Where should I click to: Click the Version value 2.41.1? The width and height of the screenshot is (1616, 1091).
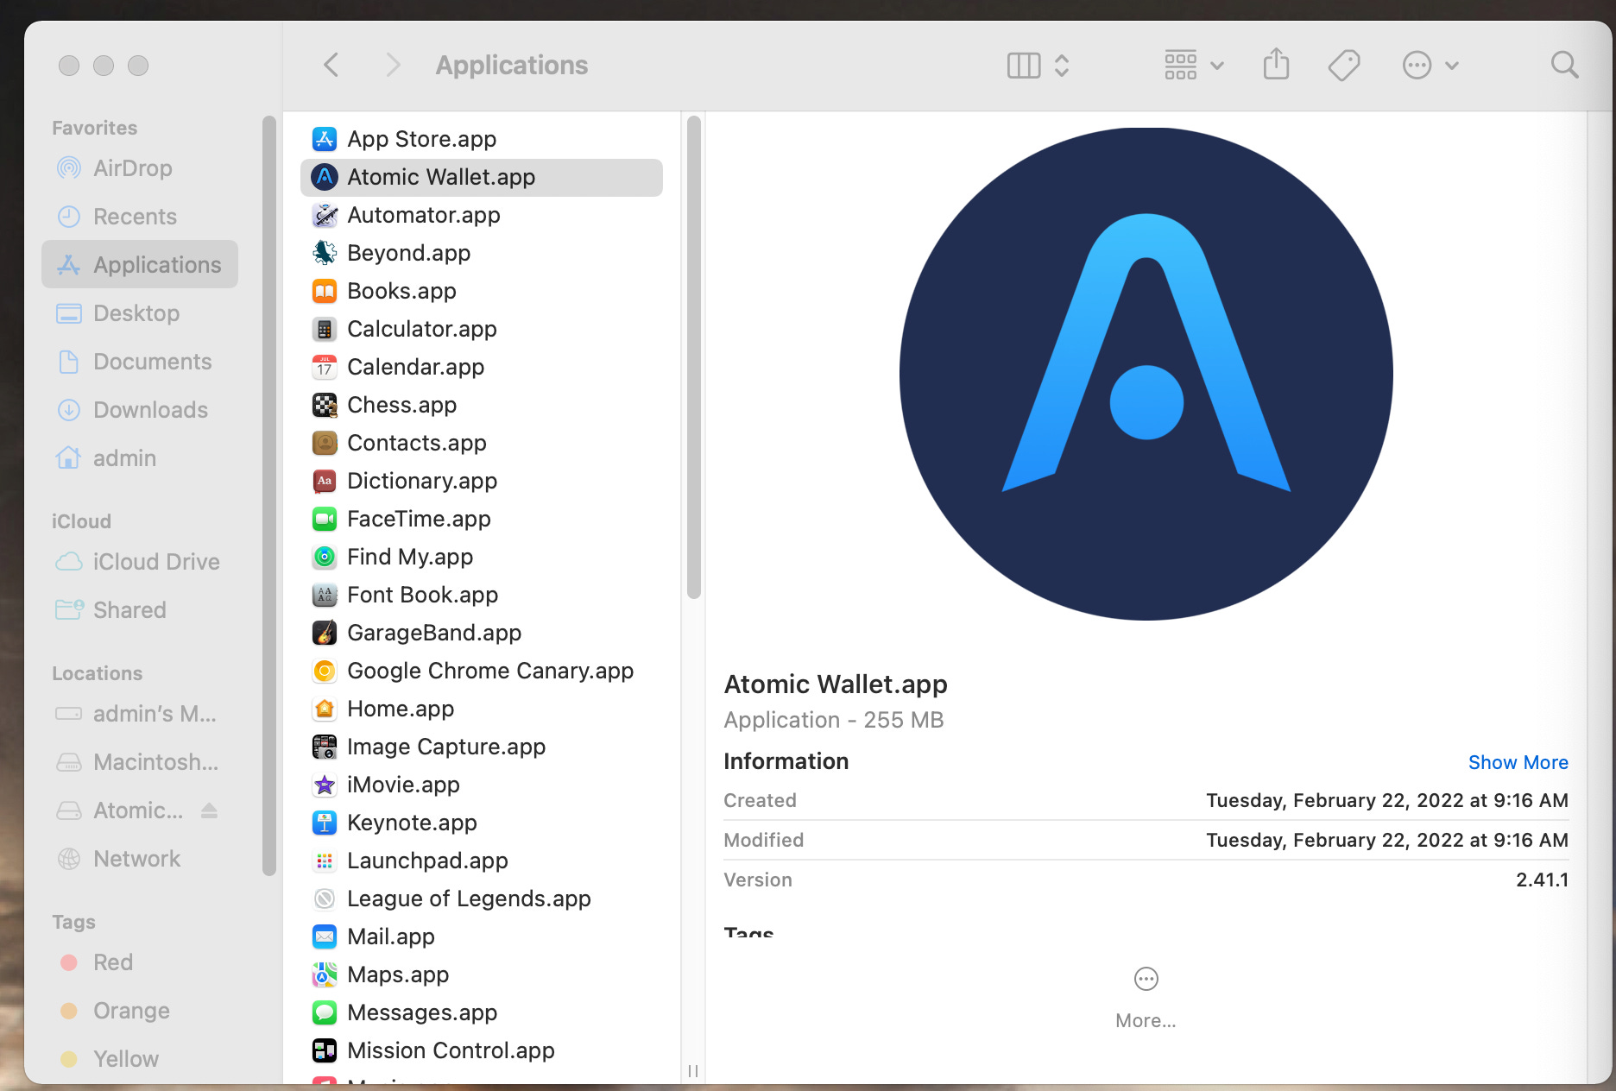tap(1542, 880)
